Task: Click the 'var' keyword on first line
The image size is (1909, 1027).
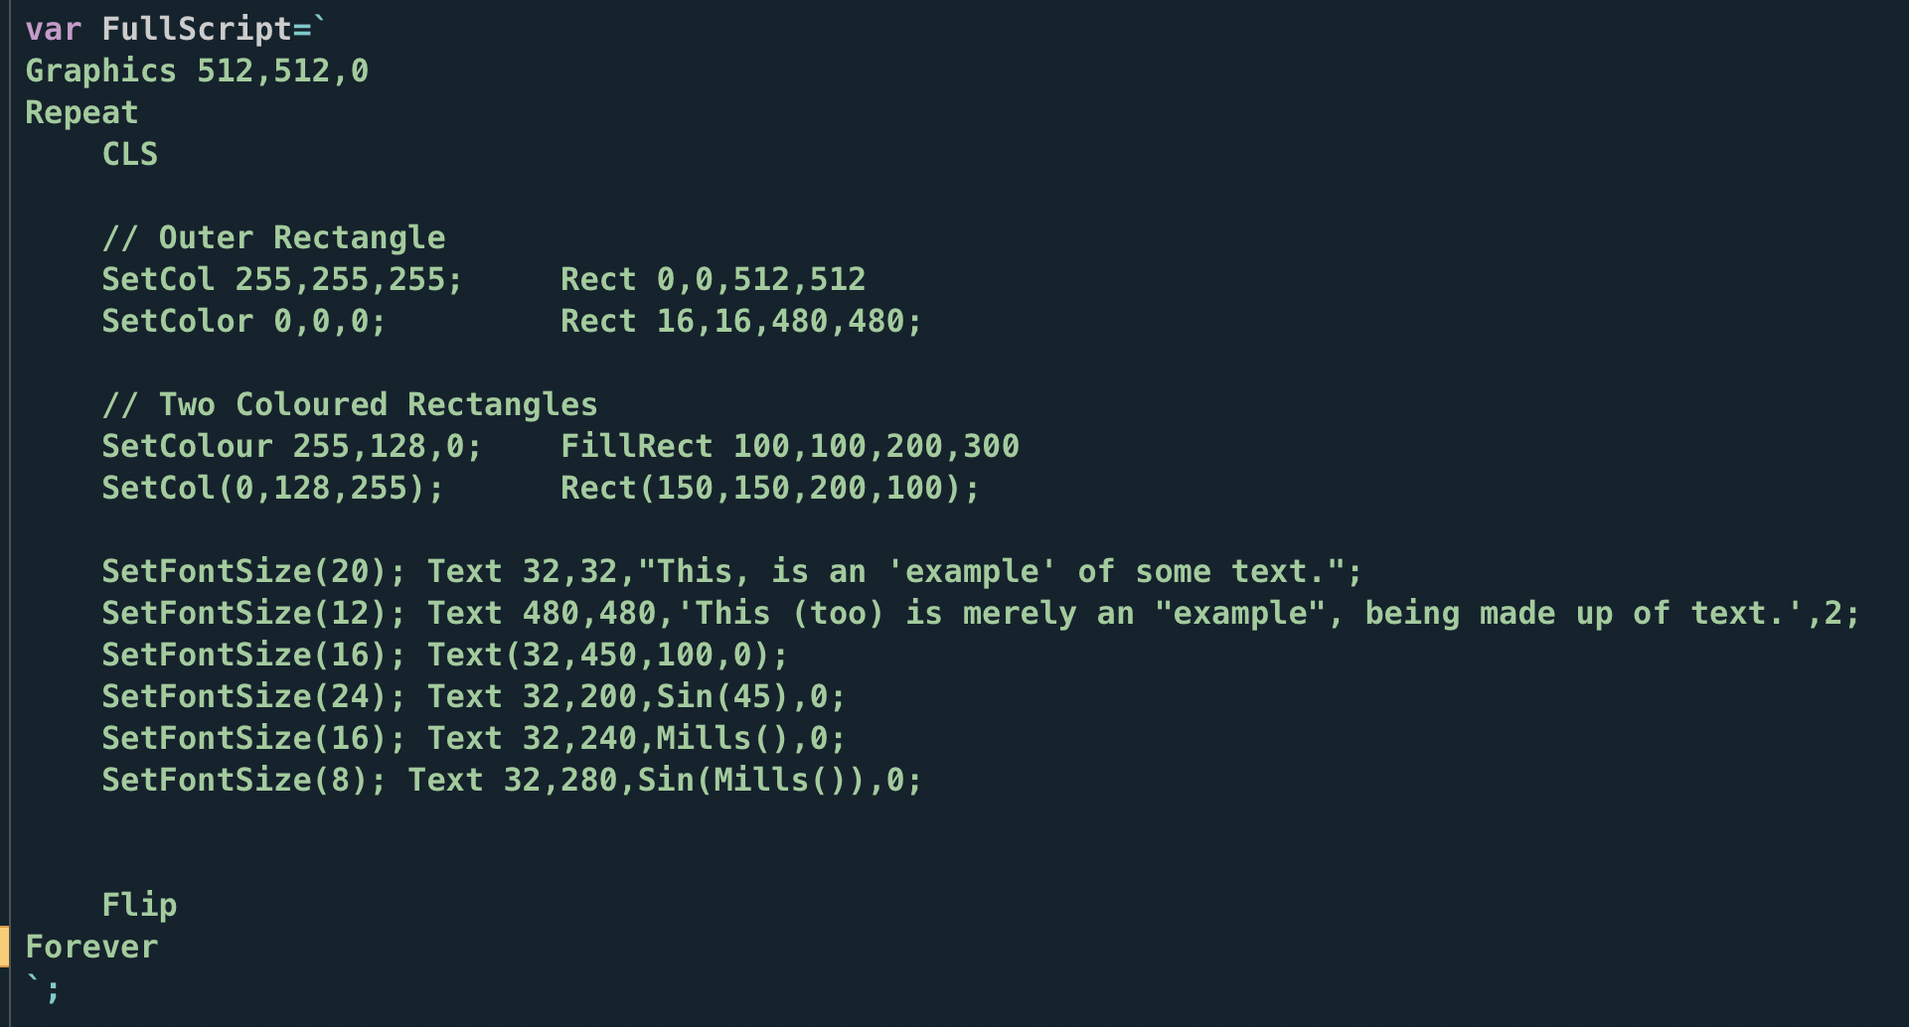Action: click(x=53, y=29)
